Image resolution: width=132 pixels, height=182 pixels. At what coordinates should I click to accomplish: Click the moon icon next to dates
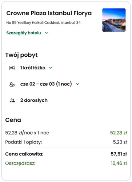click(12, 84)
